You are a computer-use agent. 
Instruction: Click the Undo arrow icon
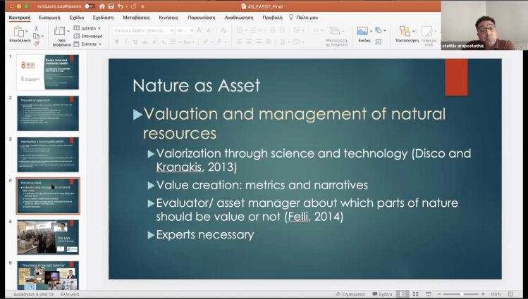tap(121, 6)
